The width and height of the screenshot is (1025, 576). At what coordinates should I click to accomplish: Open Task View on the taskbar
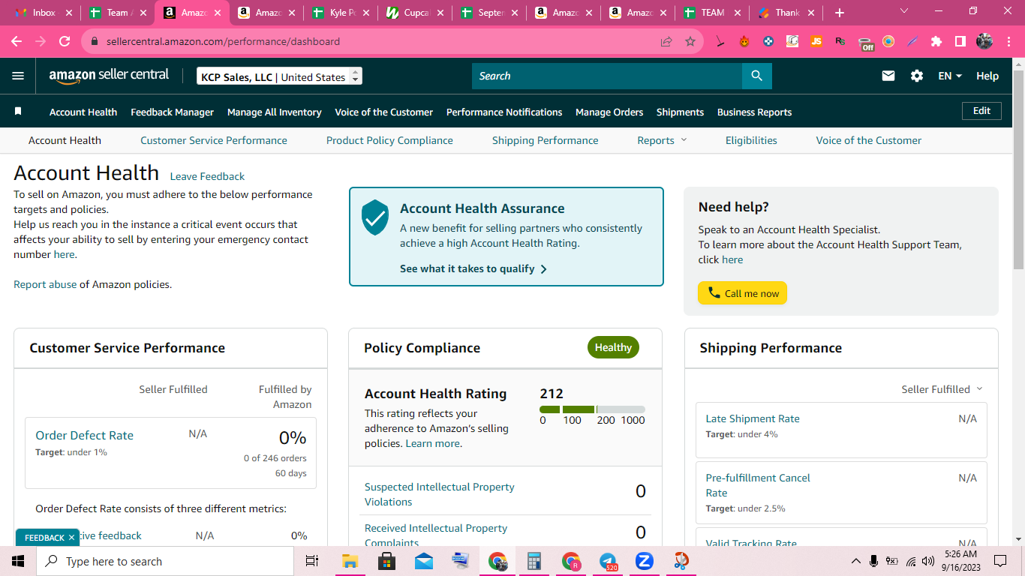(312, 561)
